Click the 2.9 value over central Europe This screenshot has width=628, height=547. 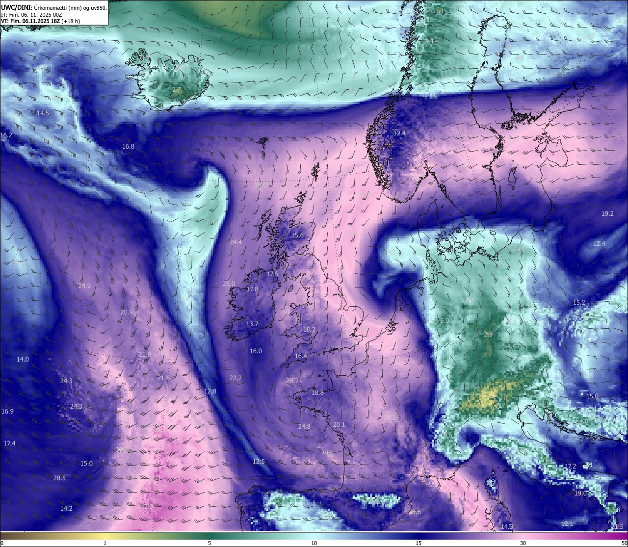[x=488, y=334]
